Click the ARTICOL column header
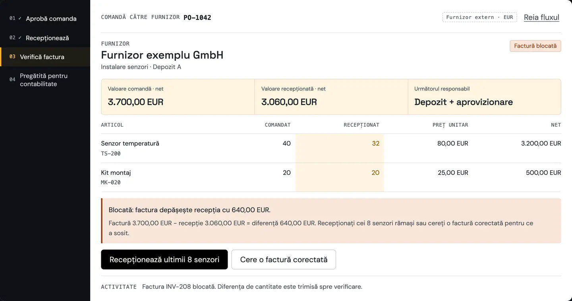 coord(112,125)
